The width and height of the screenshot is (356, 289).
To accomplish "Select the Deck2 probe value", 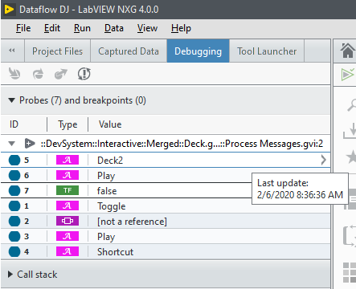I will 110,161.
